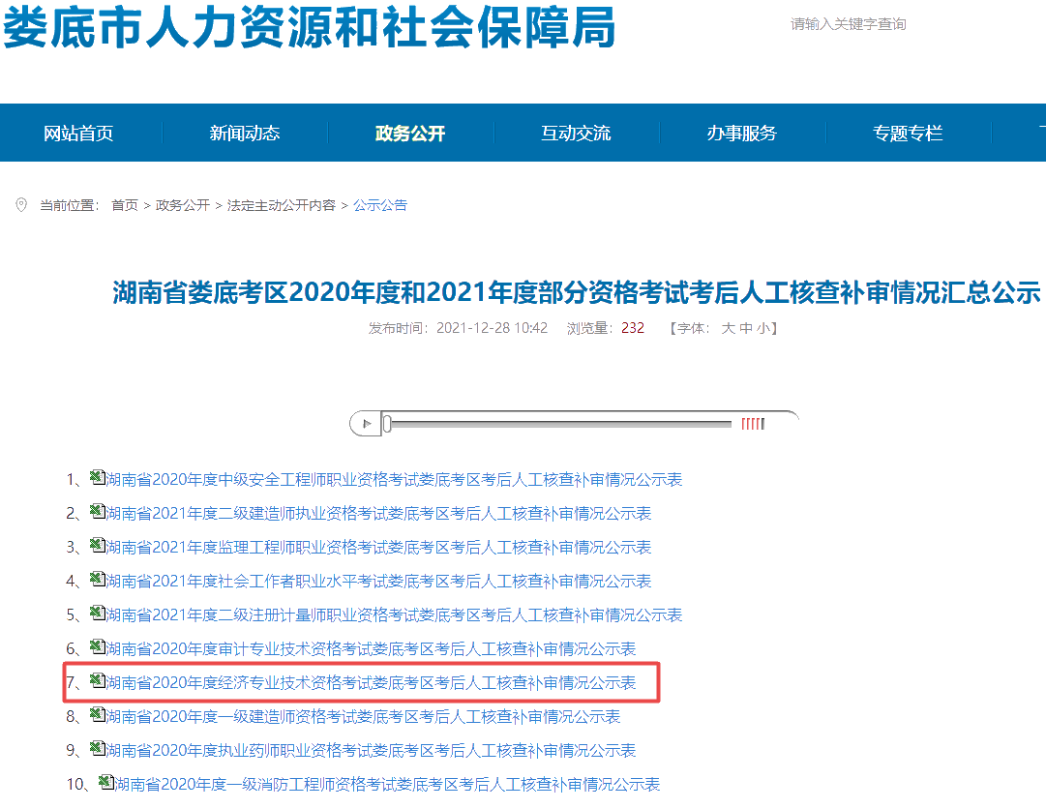Screen dimensions: 1046x809
Task: Set font size to 大 (large)
Action: 728,328
